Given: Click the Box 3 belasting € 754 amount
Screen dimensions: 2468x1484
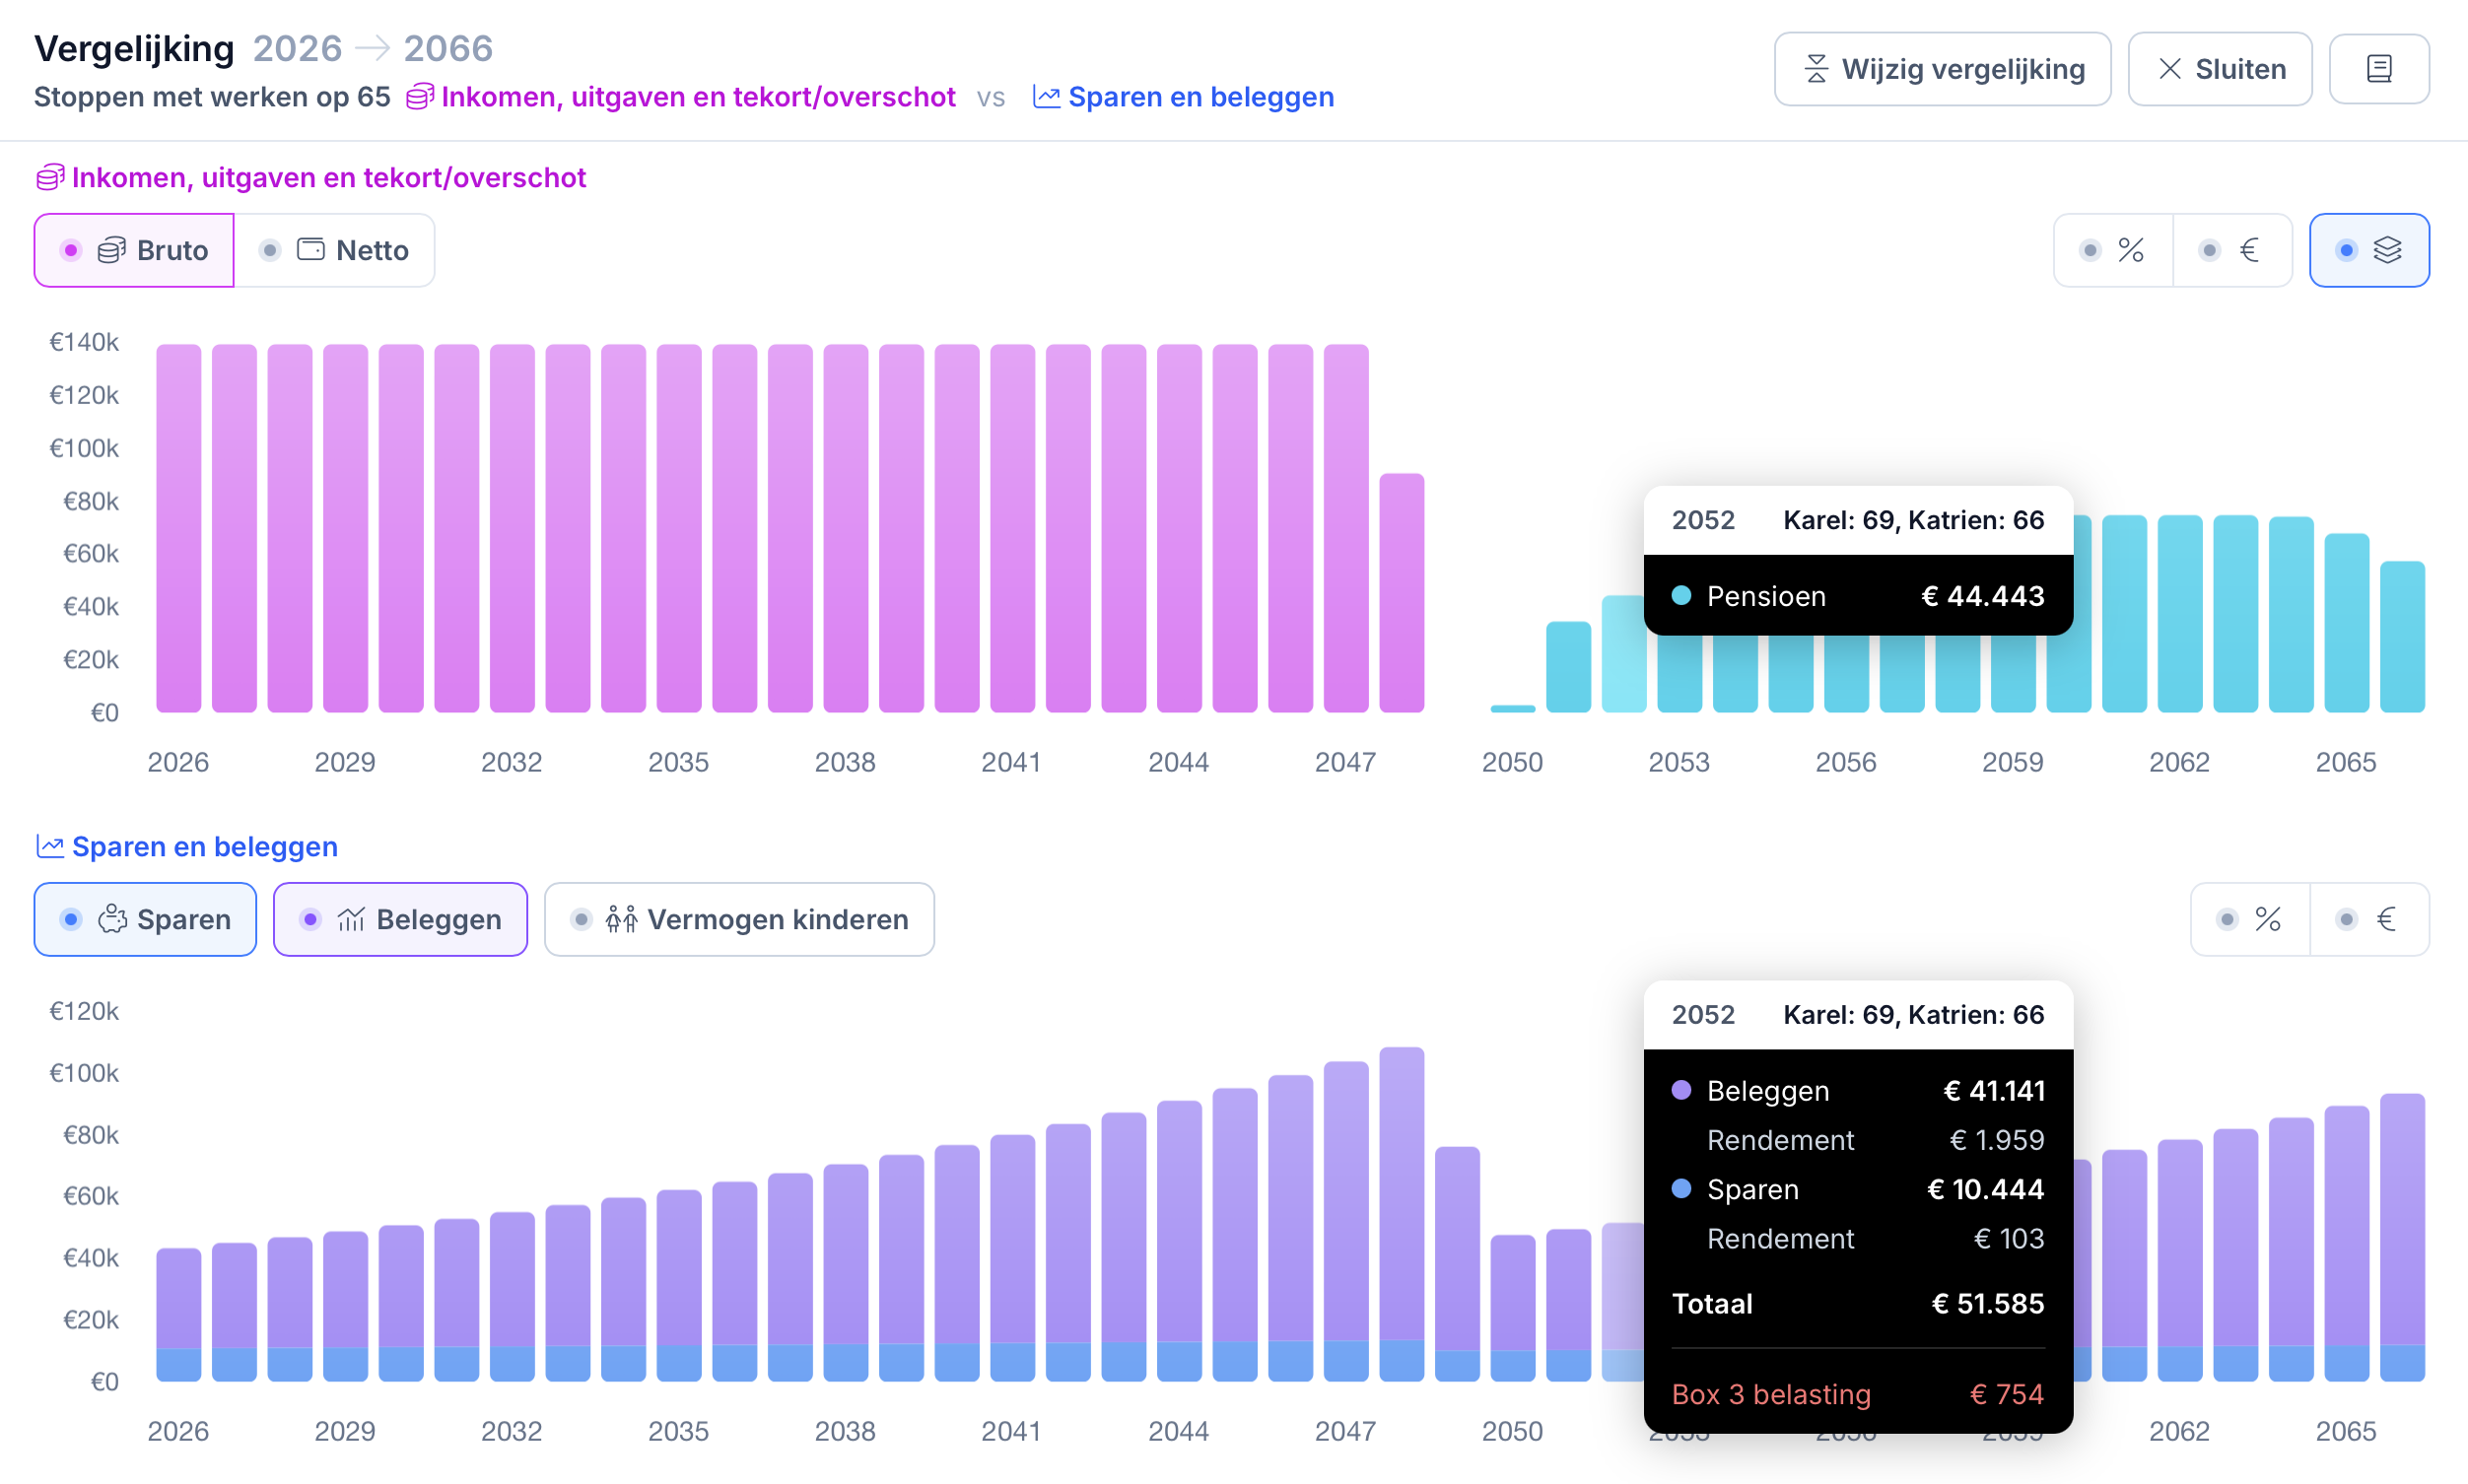Looking at the screenshot, I should [2007, 1394].
